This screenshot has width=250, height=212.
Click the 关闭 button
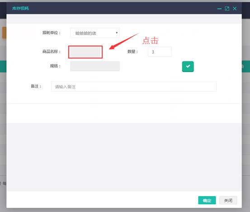pos(228,200)
